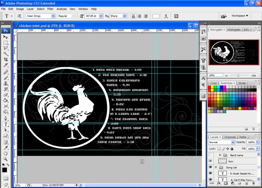Select the Eyedropper tool

[6, 148]
